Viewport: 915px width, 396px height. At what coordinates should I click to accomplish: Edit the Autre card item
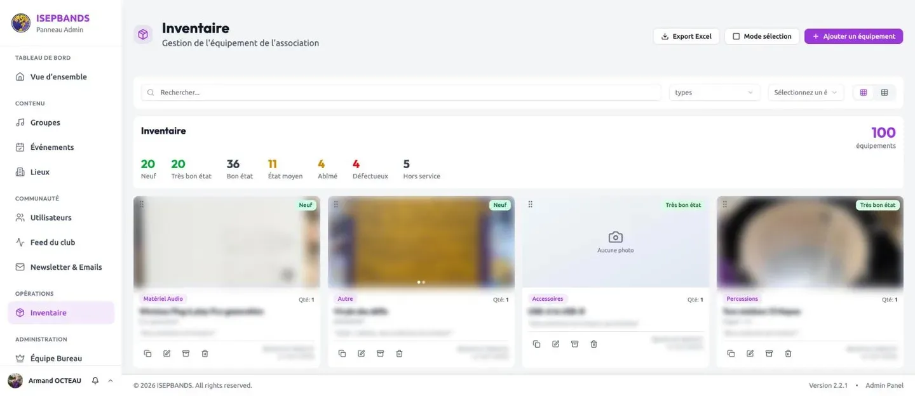tap(361, 353)
